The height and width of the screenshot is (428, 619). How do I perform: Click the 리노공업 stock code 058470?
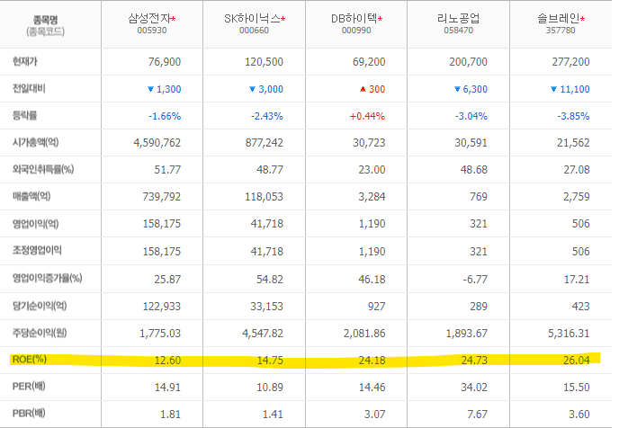pyautogui.click(x=458, y=31)
